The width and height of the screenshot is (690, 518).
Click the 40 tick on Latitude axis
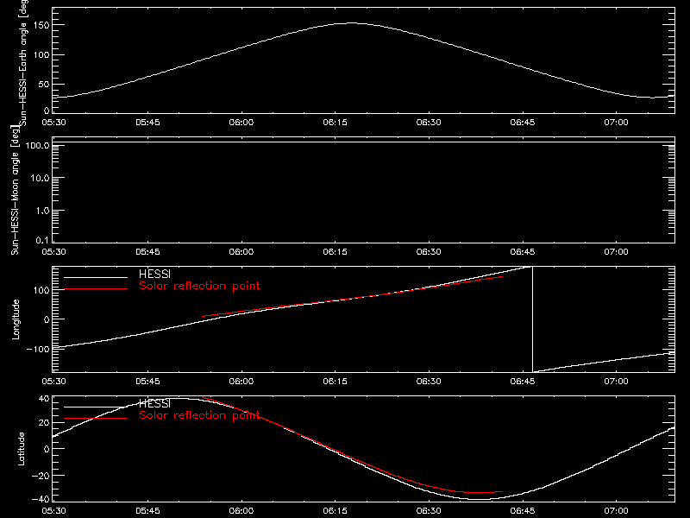click(x=44, y=399)
